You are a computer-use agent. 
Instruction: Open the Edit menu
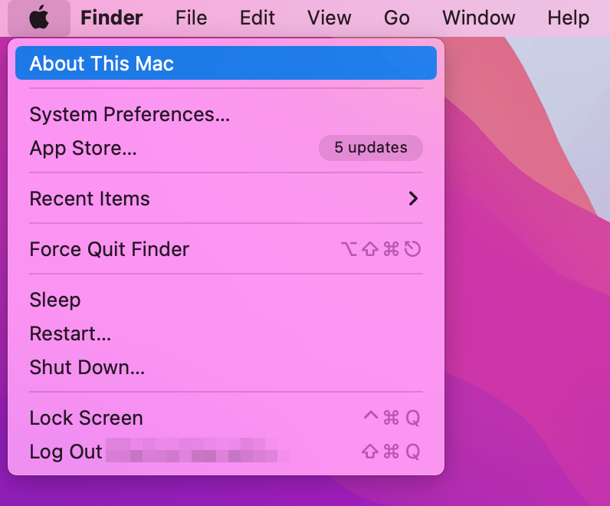click(257, 18)
